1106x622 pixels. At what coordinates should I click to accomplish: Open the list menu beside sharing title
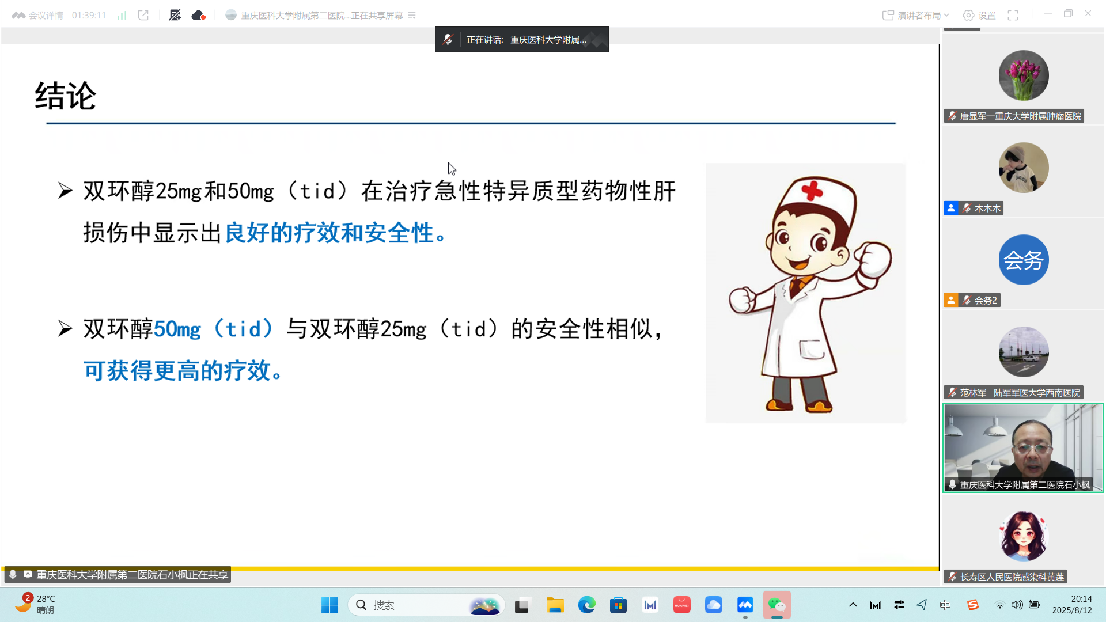point(411,16)
